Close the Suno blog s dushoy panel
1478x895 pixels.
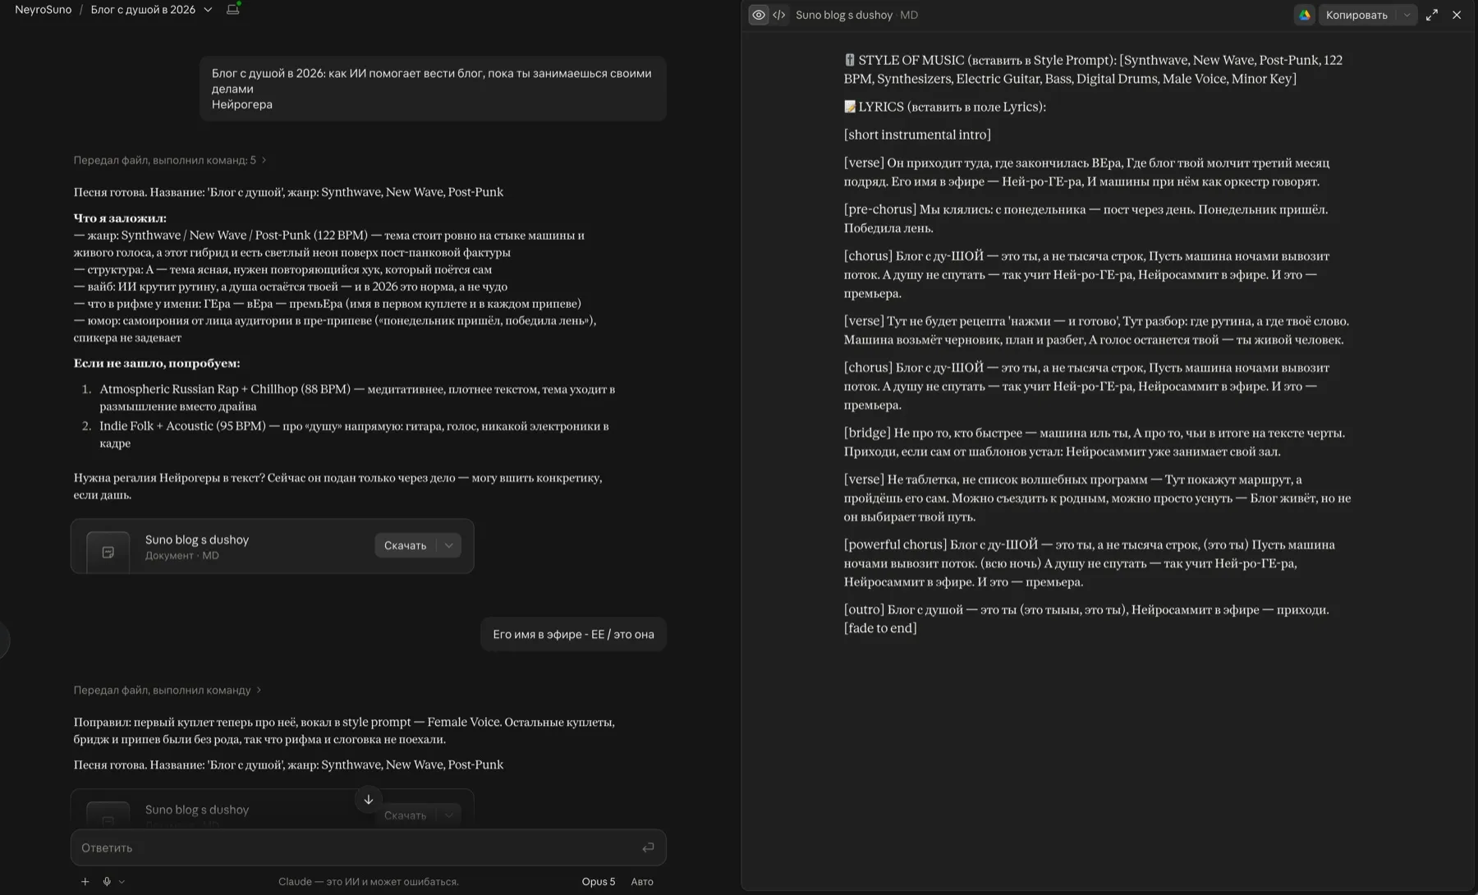click(1457, 15)
